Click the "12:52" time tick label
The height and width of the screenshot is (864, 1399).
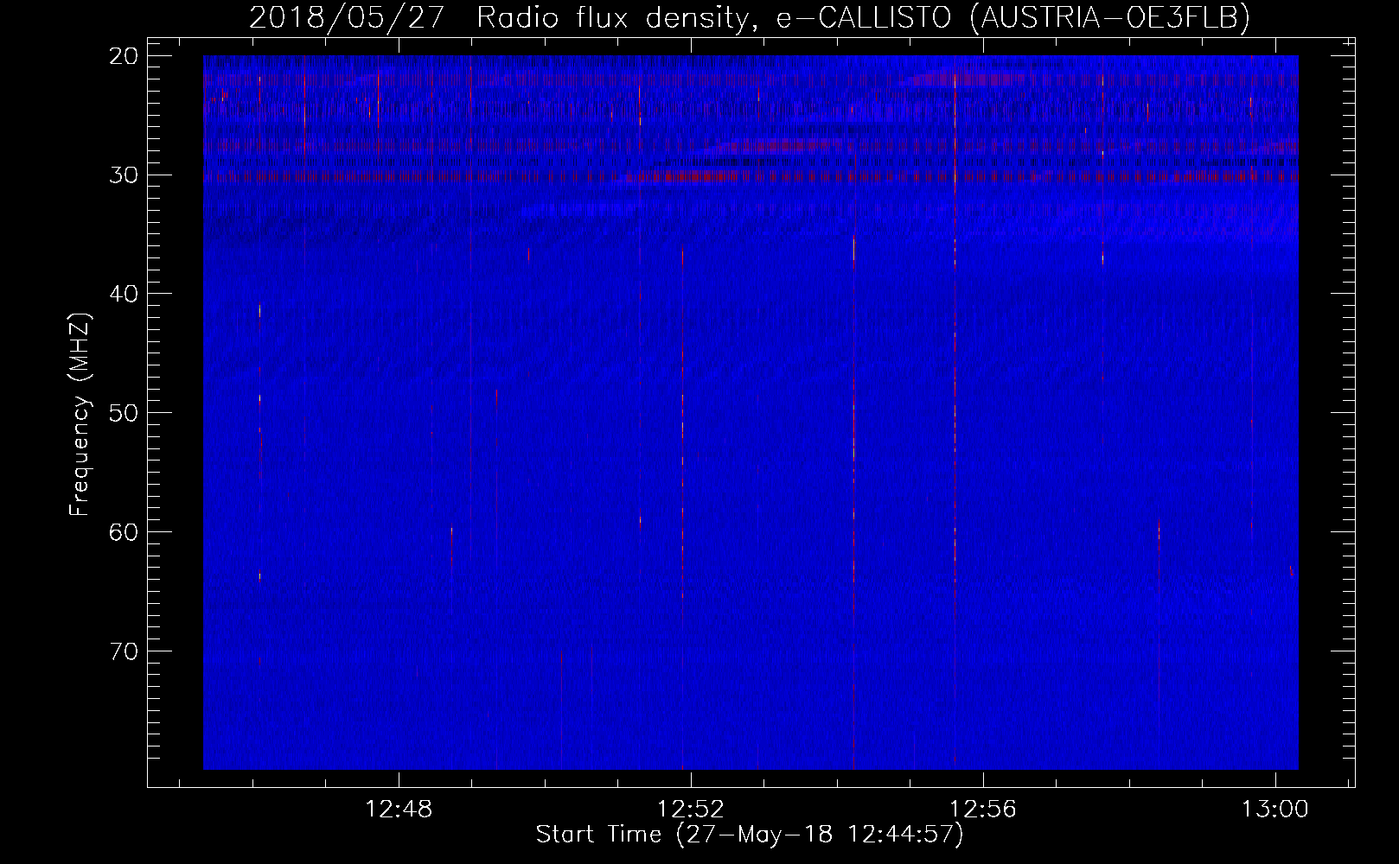tap(691, 810)
